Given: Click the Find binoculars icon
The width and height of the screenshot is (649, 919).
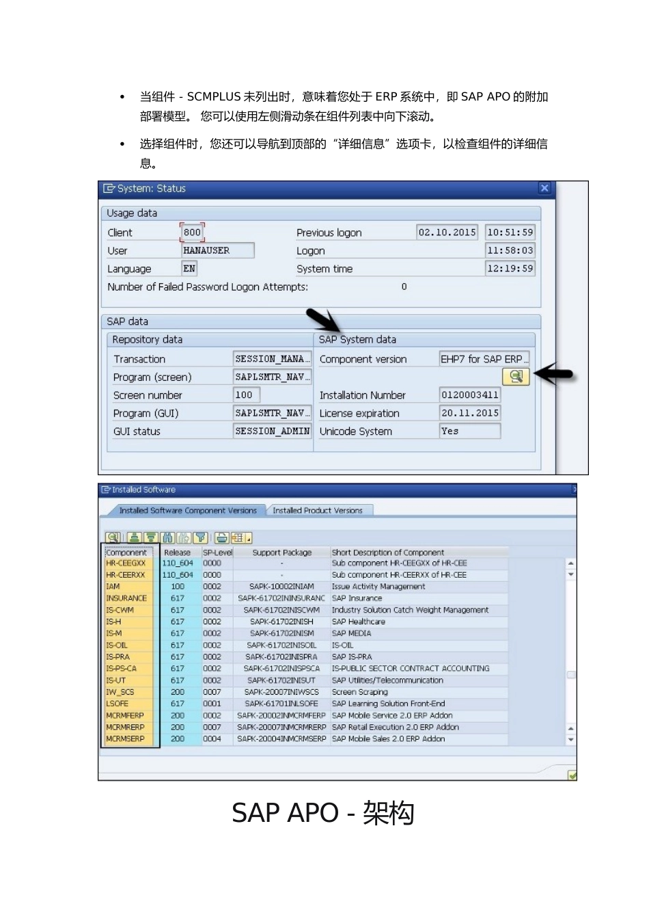Looking at the screenshot, I should [x=167, y=537].
